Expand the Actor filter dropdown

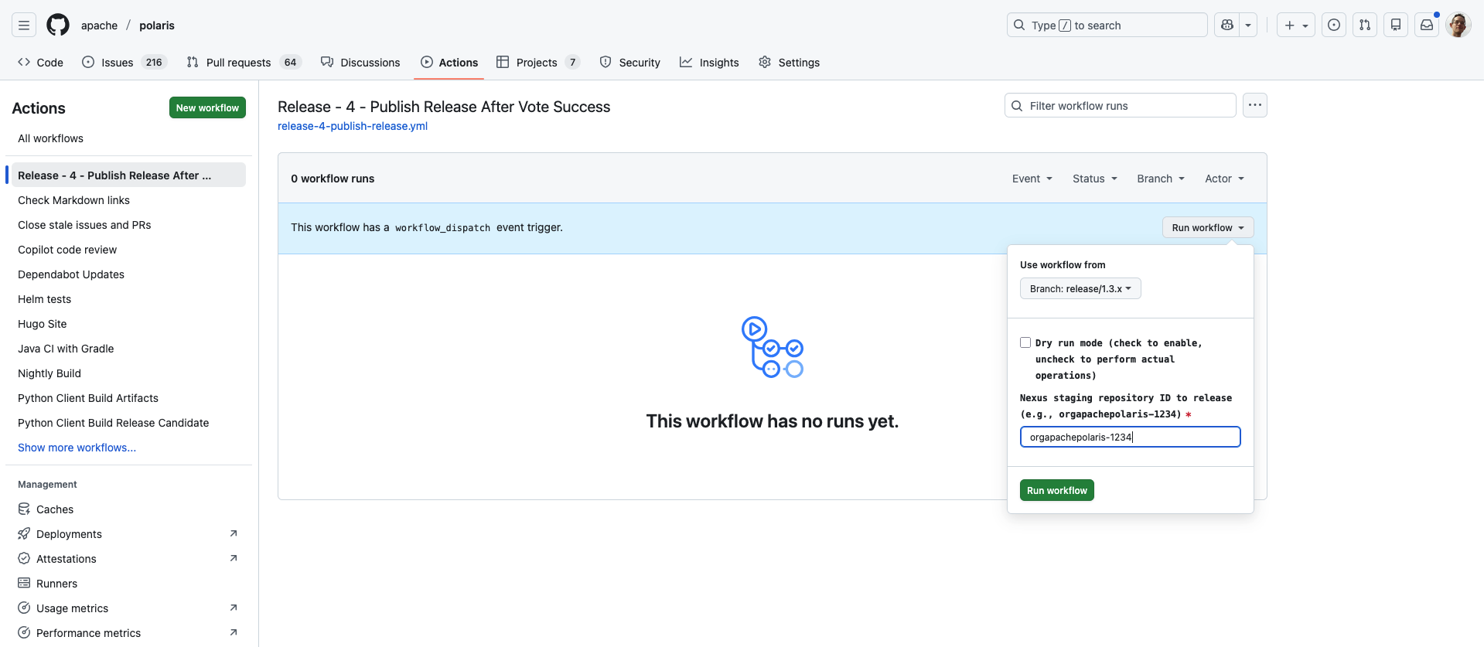pyautogui.click(x=1224, y=179)
